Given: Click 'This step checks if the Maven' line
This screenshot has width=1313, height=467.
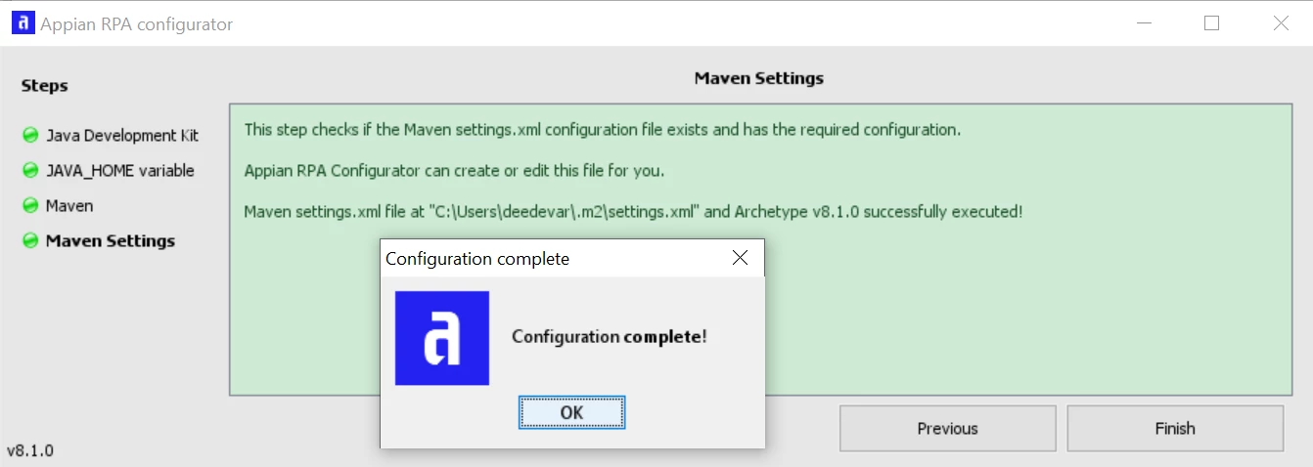Looking at the screenshot, I should (x=603, y=130).
